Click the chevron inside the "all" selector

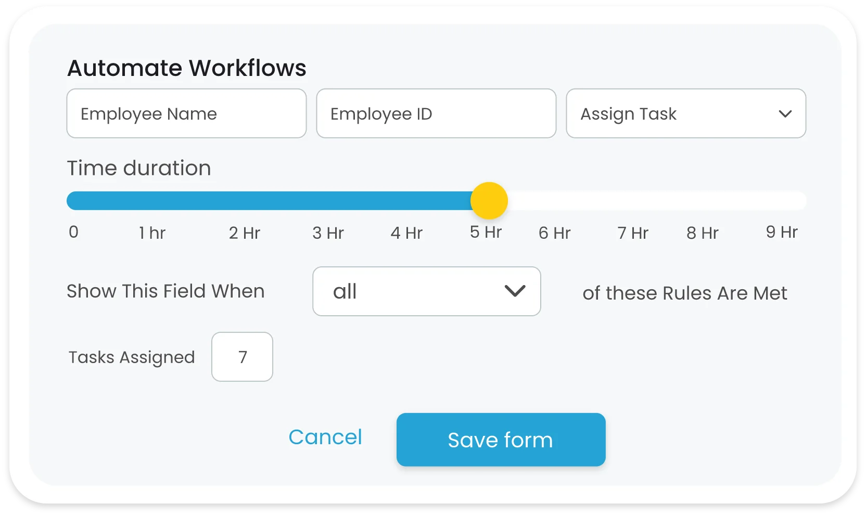(x=515, y=291)
